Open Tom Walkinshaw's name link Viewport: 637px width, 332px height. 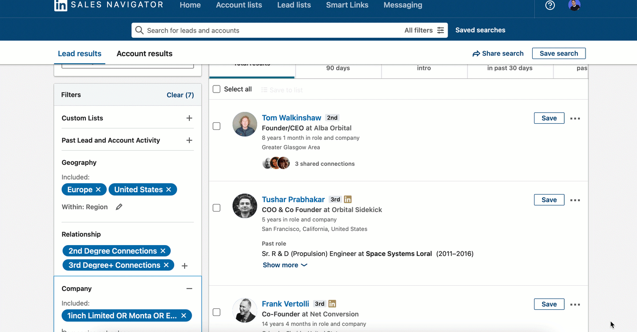click(291, 118)
